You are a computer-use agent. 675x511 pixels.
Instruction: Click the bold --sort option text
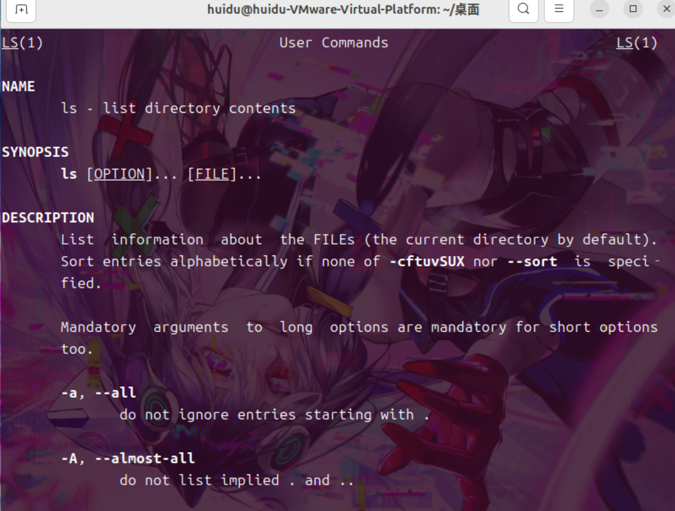pos(532,261)
